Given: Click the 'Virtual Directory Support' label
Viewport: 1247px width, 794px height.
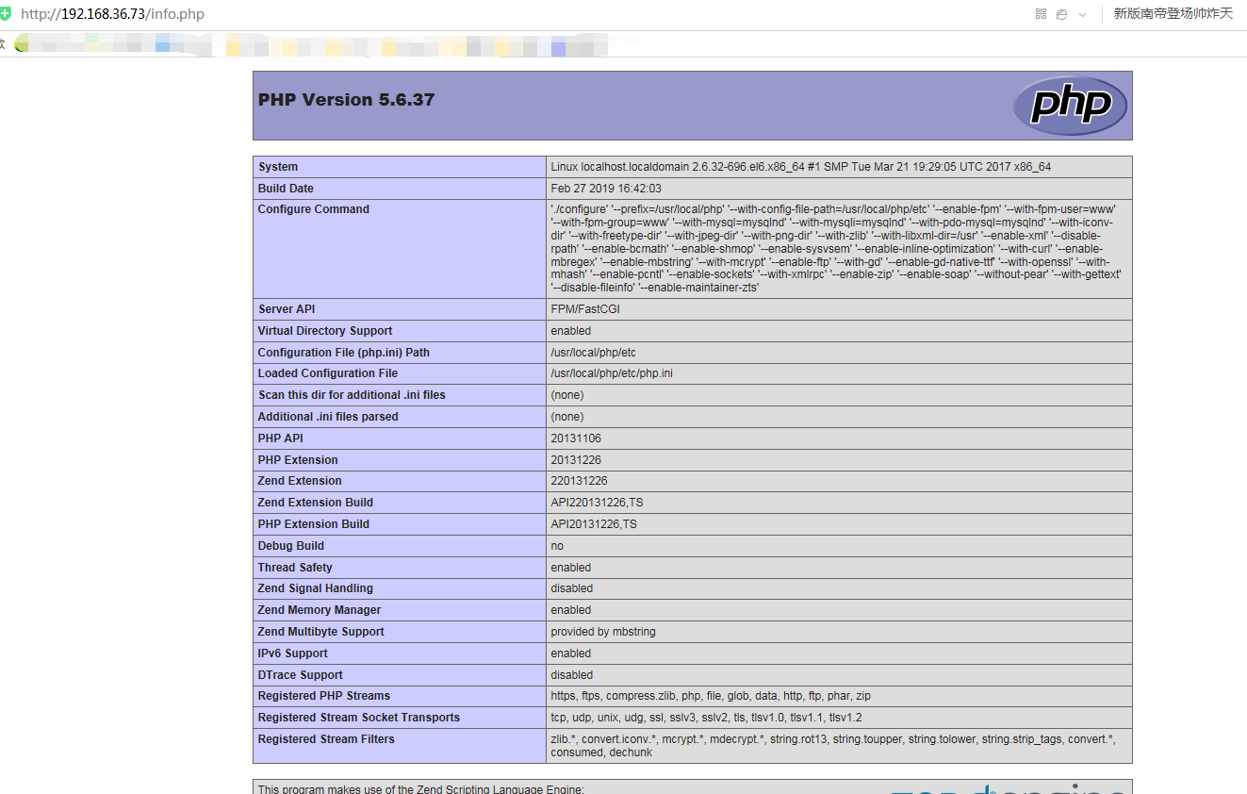Looking at the screenshot, I should [x=325, y=331].
